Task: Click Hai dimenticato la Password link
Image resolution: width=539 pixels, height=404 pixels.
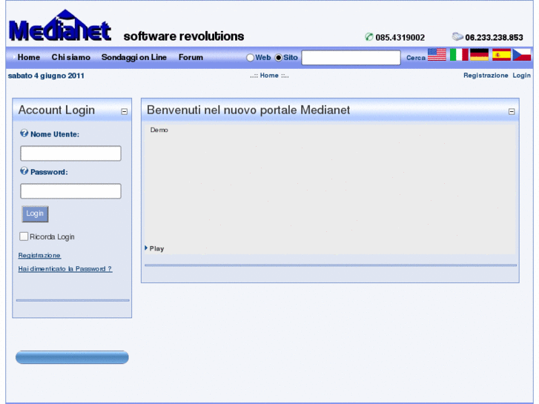Action: [65, 269]
